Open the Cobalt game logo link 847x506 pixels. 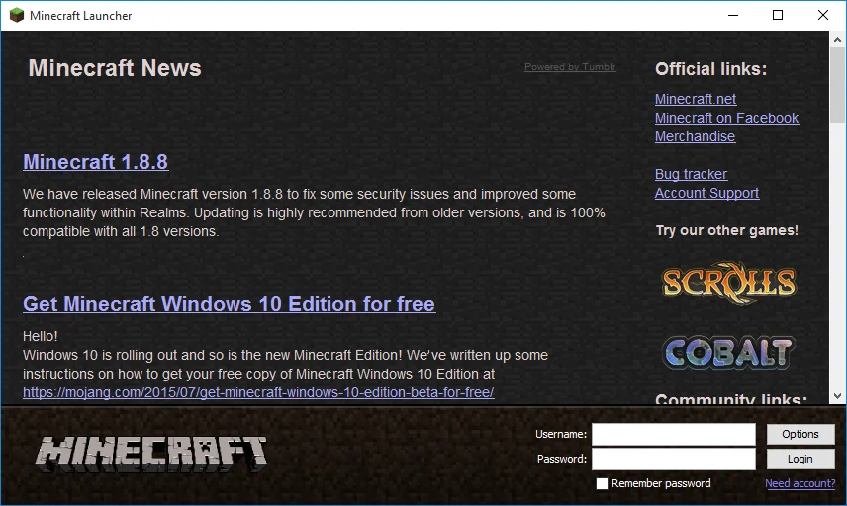point(728,354)
